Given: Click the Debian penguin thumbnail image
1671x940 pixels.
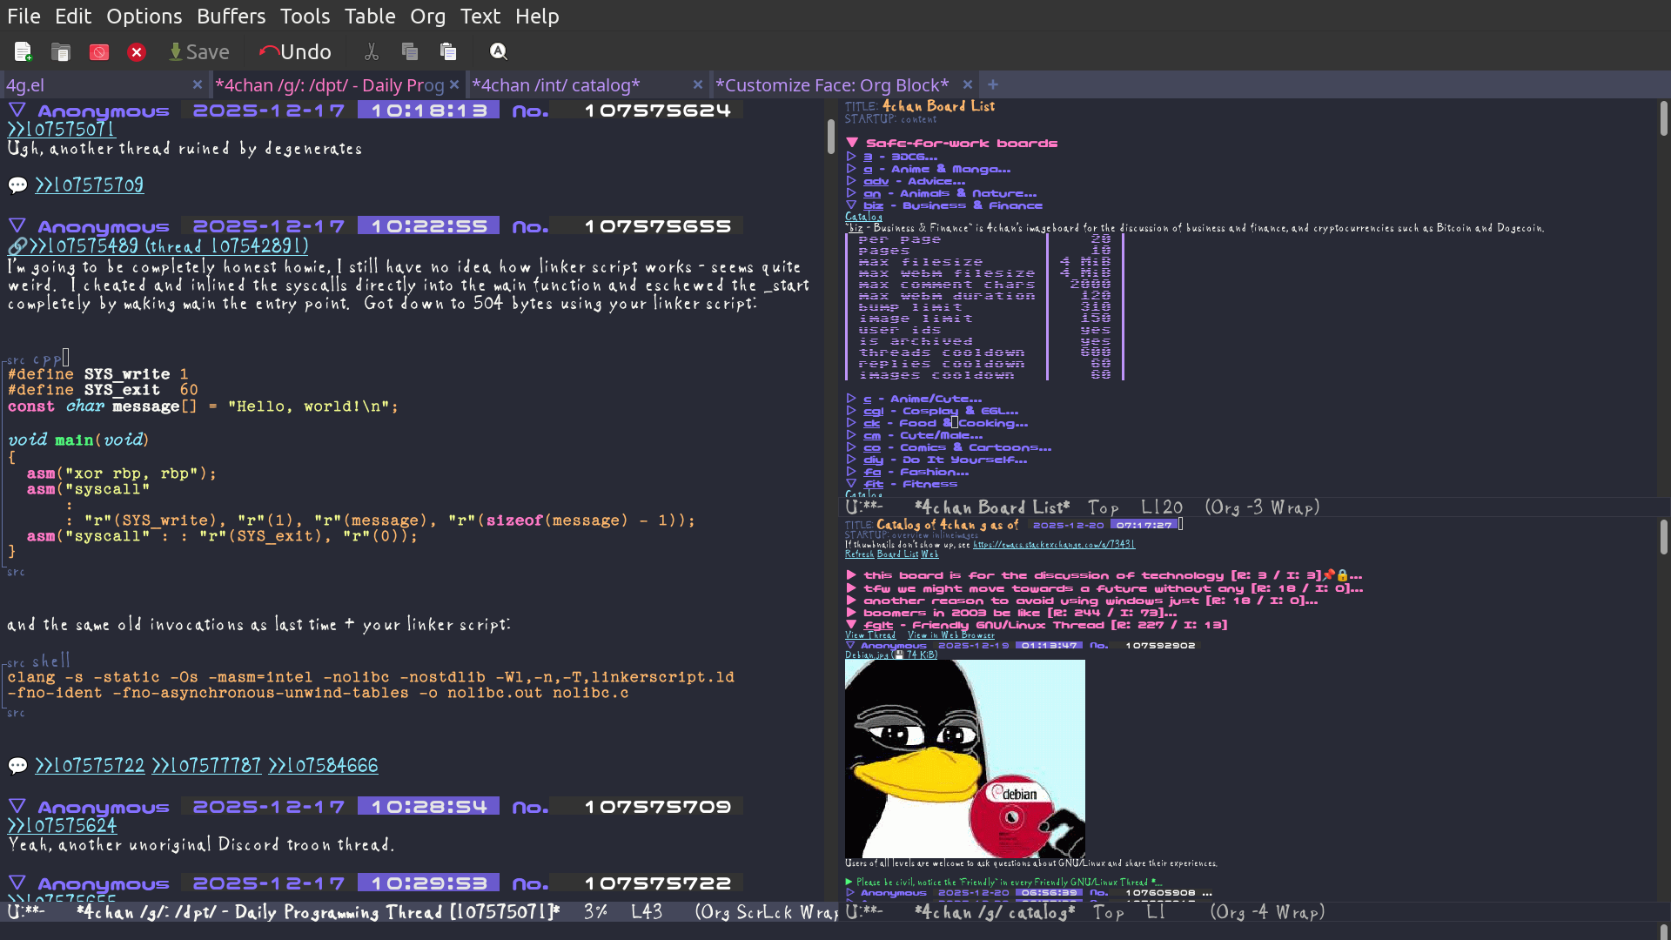Looking at the screenshot, I should (x=964, y=758).
